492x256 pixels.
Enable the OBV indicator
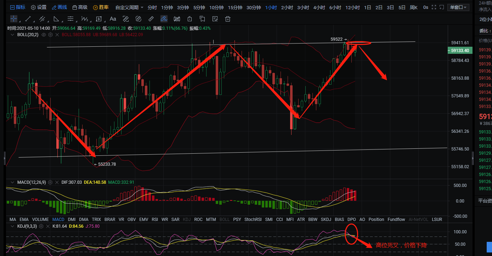point(132,220)
